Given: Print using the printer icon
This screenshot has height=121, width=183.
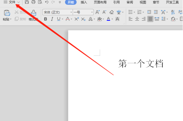Looking at the screenshot, I should (x=33, y=2).
